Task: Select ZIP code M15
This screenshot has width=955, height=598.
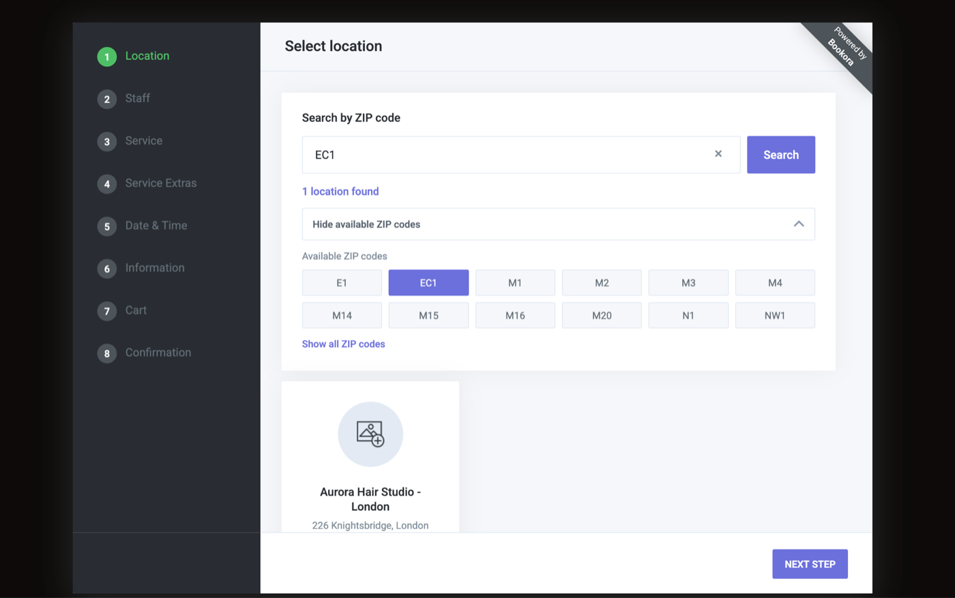Action: point(428,316)
